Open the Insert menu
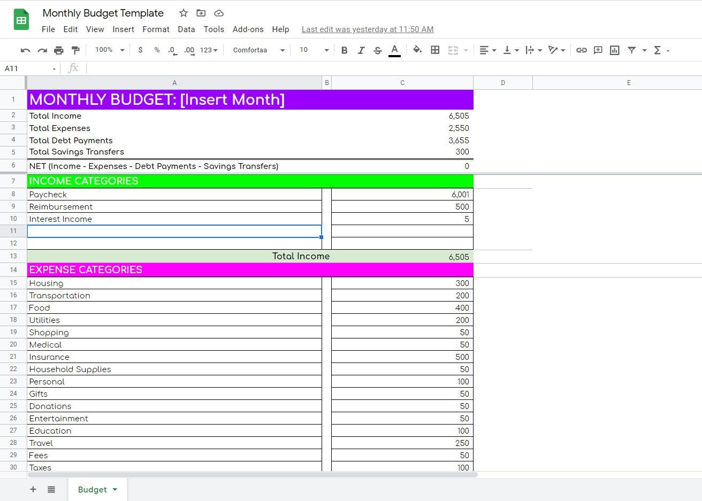702x501 pixels. click(123, 29)
